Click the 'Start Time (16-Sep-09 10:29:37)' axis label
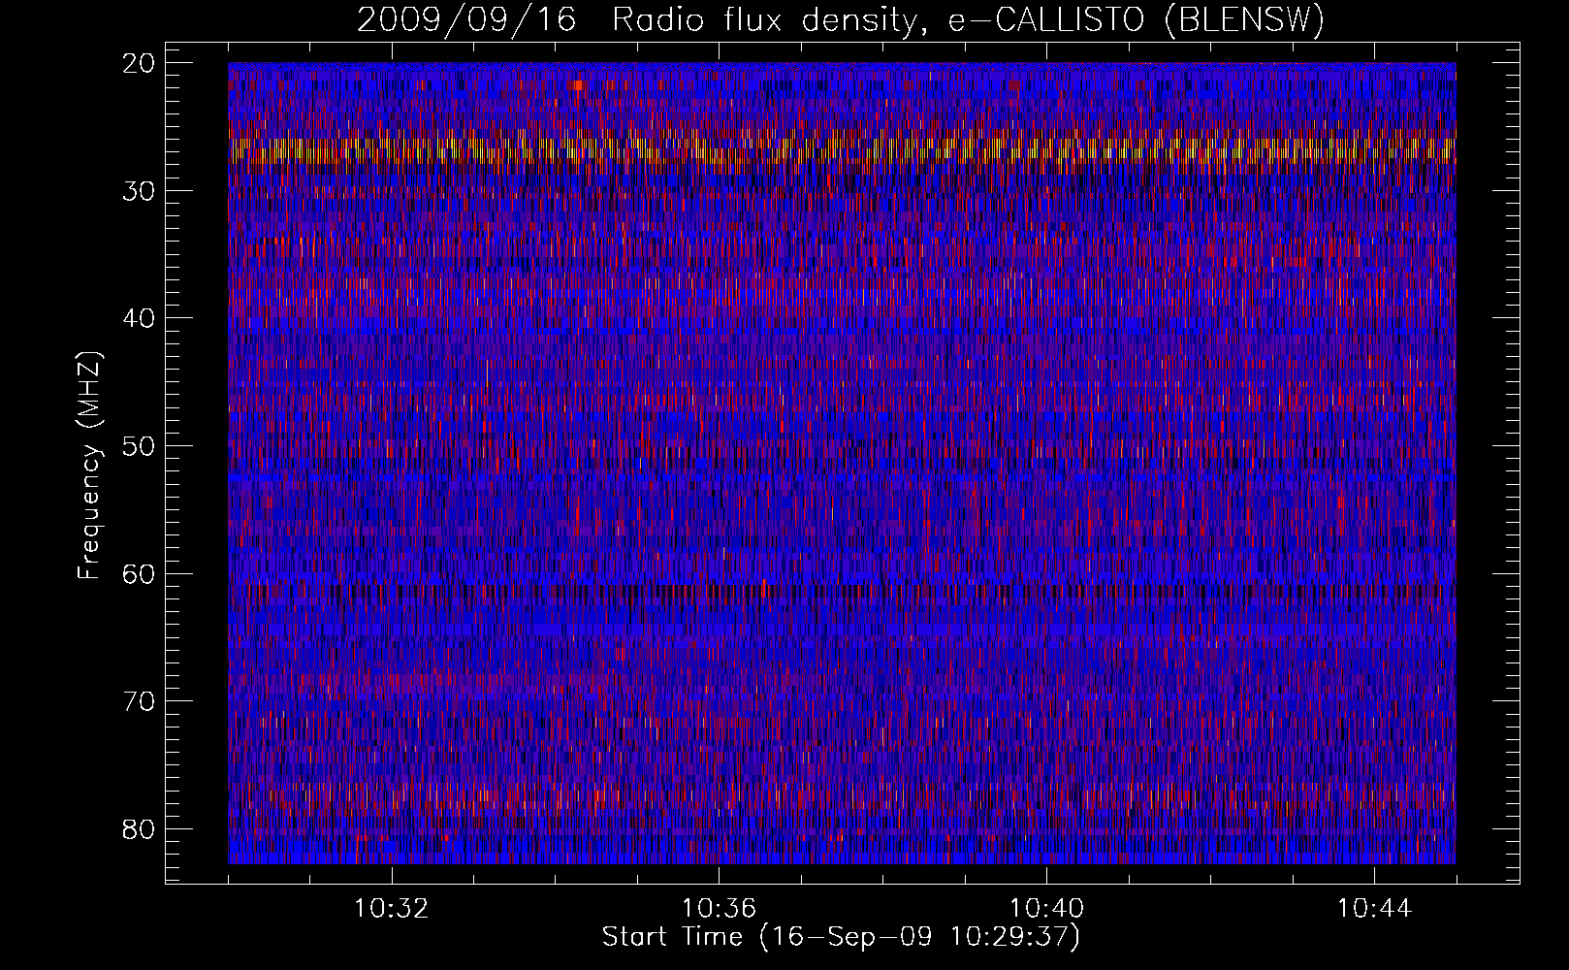This screenshot has height=970, width=1569. coord(841,937)
